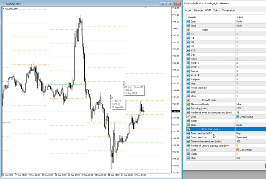Click the icon beside the H4 variable
266x179 pixels.
click(x=188, y=38)
